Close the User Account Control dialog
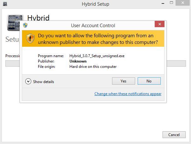The image size is (191, 144). pos(159,24)
